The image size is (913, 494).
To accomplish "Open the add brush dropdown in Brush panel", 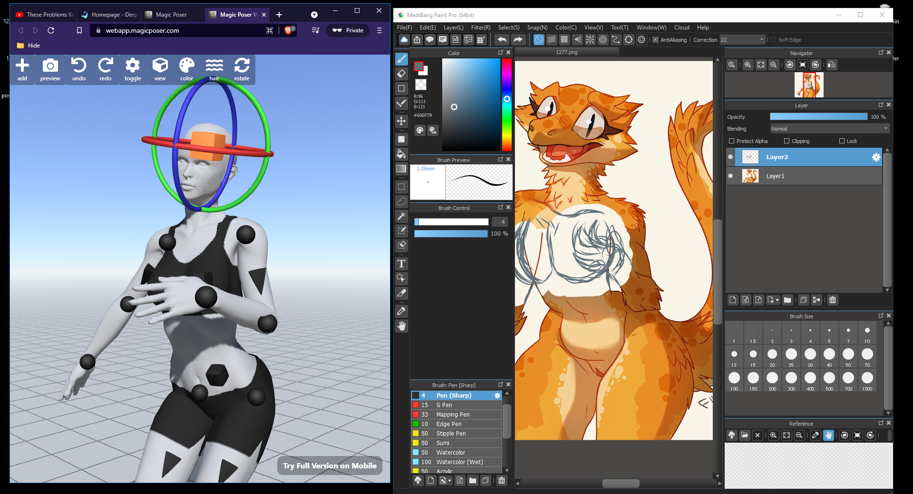I will point(449,481).
